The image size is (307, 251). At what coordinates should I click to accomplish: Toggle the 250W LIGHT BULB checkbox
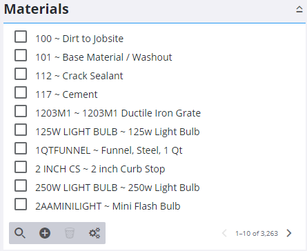pos(21,185)
